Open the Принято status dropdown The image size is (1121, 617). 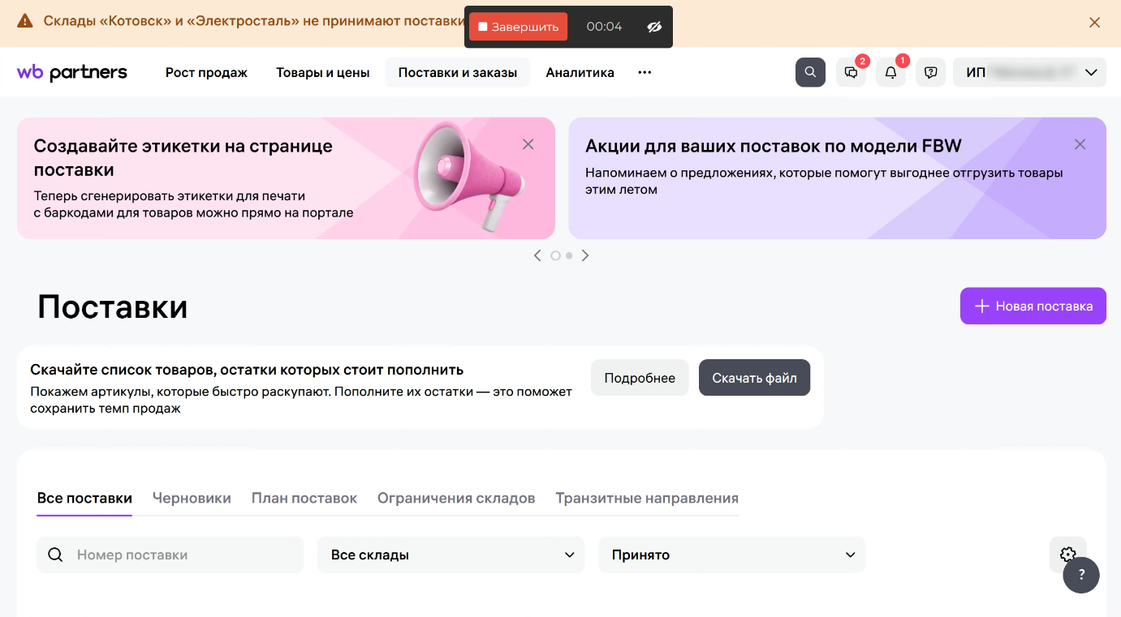[731, 555]
